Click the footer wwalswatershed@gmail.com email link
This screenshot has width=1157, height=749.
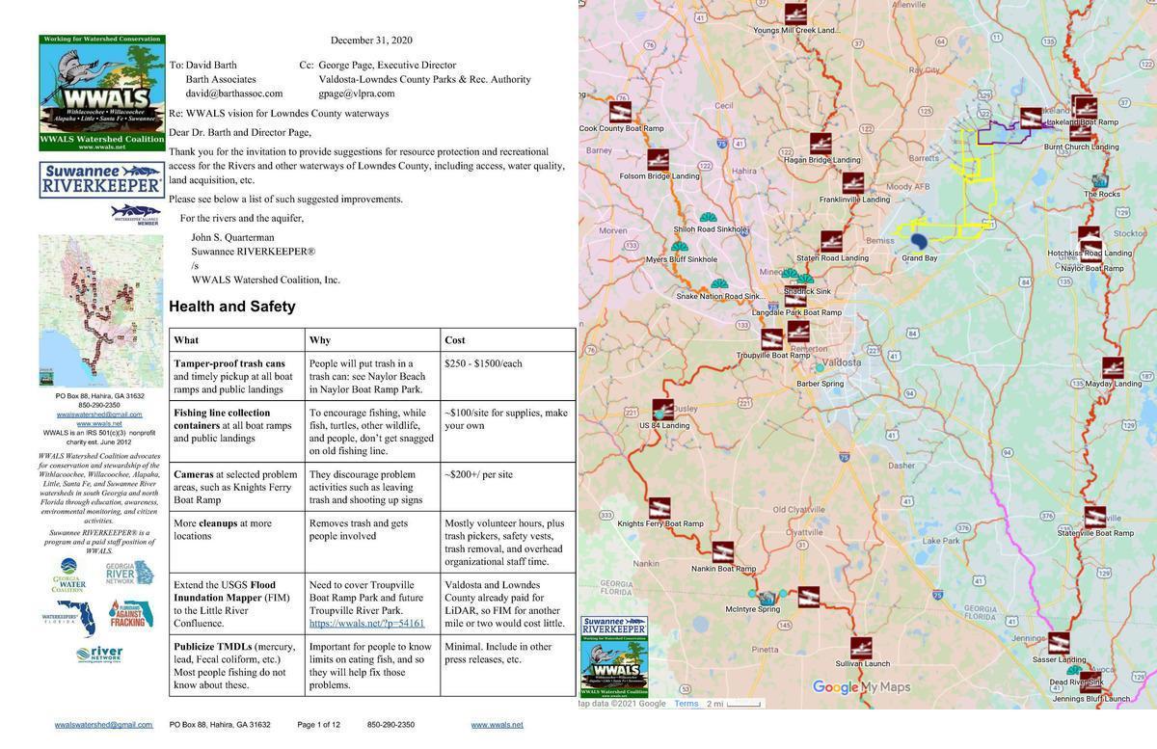point(103,725)
